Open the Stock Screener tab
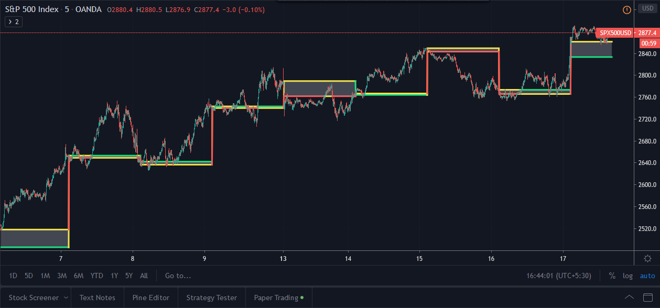 tap(34, 298)
